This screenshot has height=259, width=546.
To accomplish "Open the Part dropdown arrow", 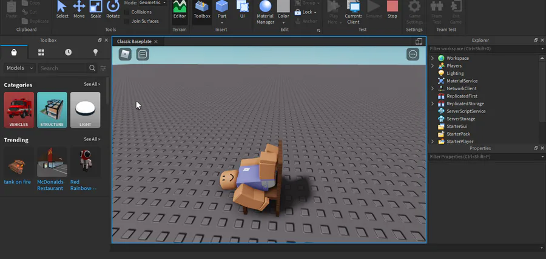I will pyautogui.click(x=222, y=22).
